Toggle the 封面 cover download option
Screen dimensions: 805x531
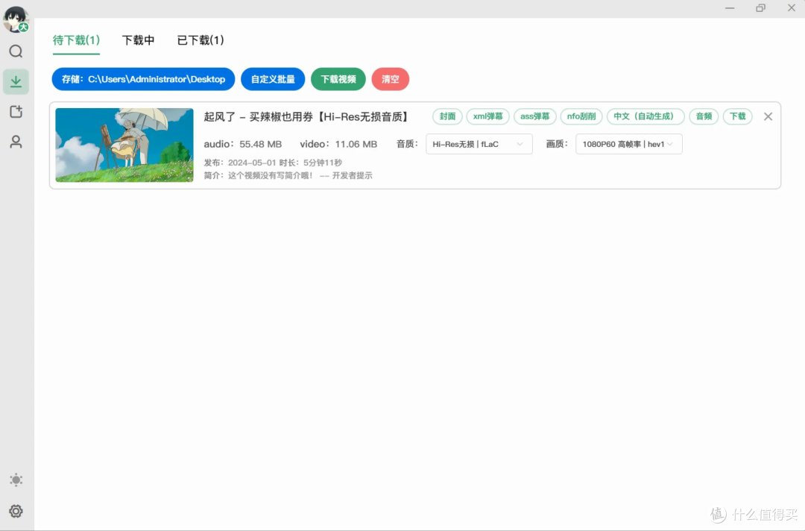[446, 116]
